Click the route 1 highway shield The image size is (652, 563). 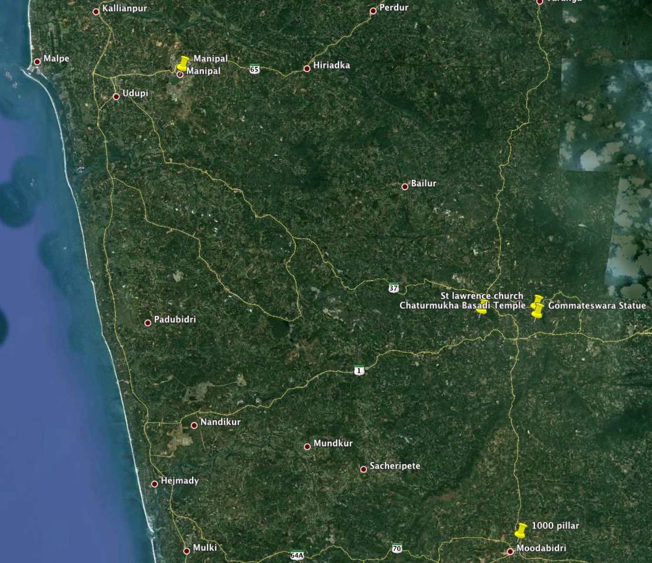[359, 370]
